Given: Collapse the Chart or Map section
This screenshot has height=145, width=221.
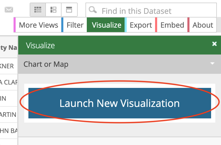Looking at the screenshot, I should 212,63.
